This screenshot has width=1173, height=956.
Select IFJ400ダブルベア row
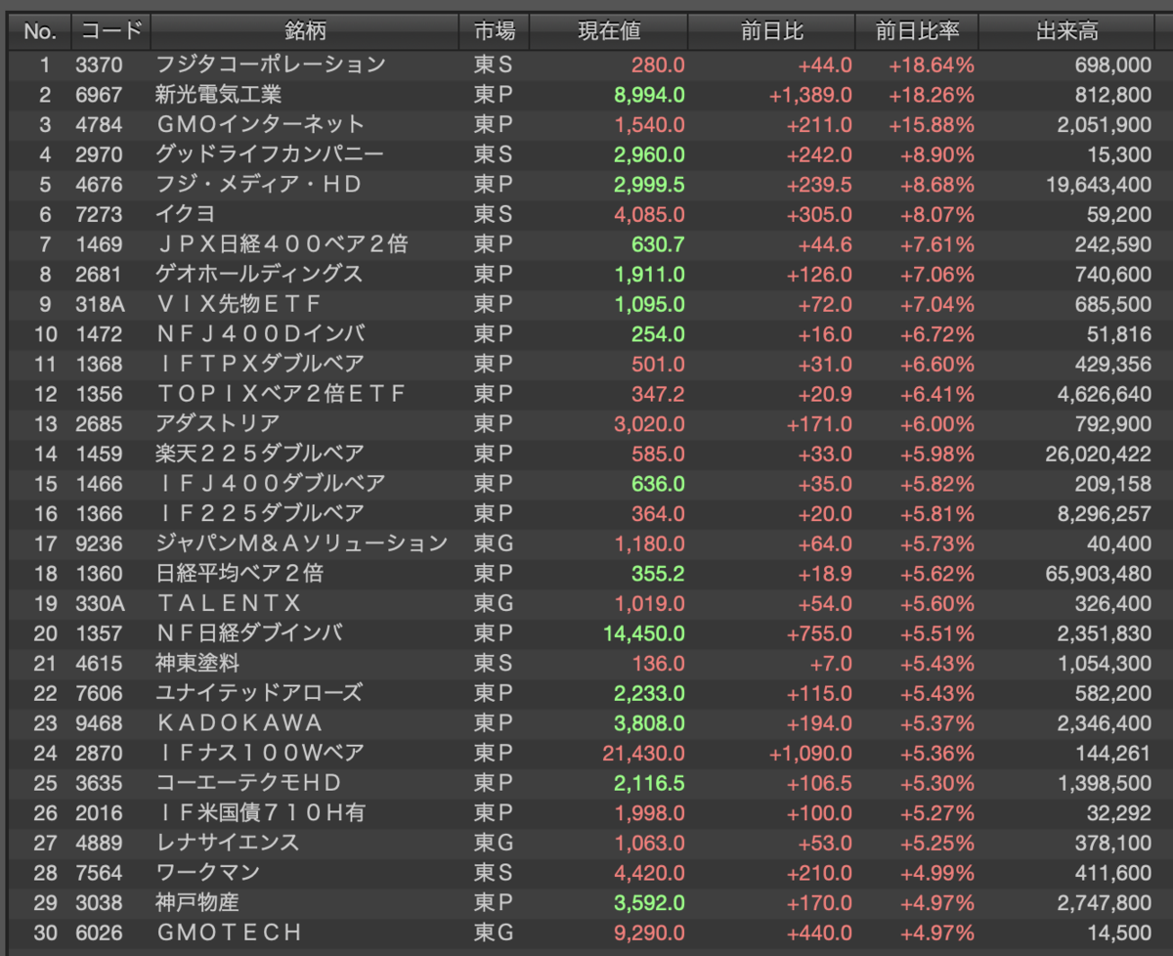(x=586, y=483)
